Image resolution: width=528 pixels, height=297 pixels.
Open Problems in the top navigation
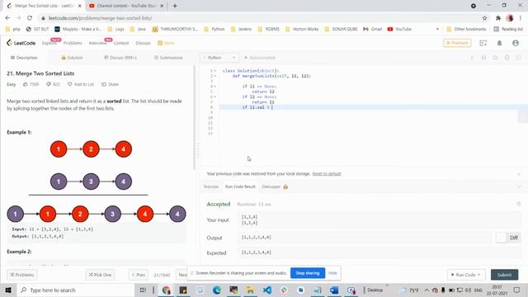pyautogui.click(x=73, y=43)
